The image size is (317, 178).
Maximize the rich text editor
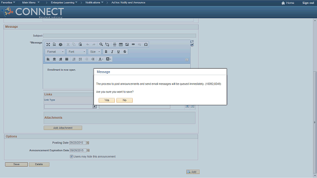coord(48,44)
